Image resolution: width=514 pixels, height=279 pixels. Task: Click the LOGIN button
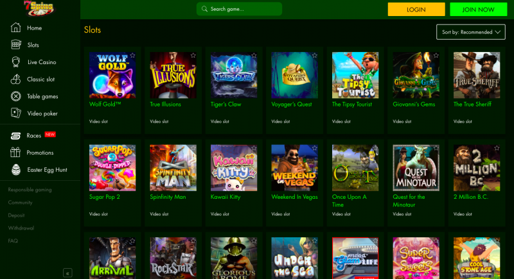pos(416,10)
